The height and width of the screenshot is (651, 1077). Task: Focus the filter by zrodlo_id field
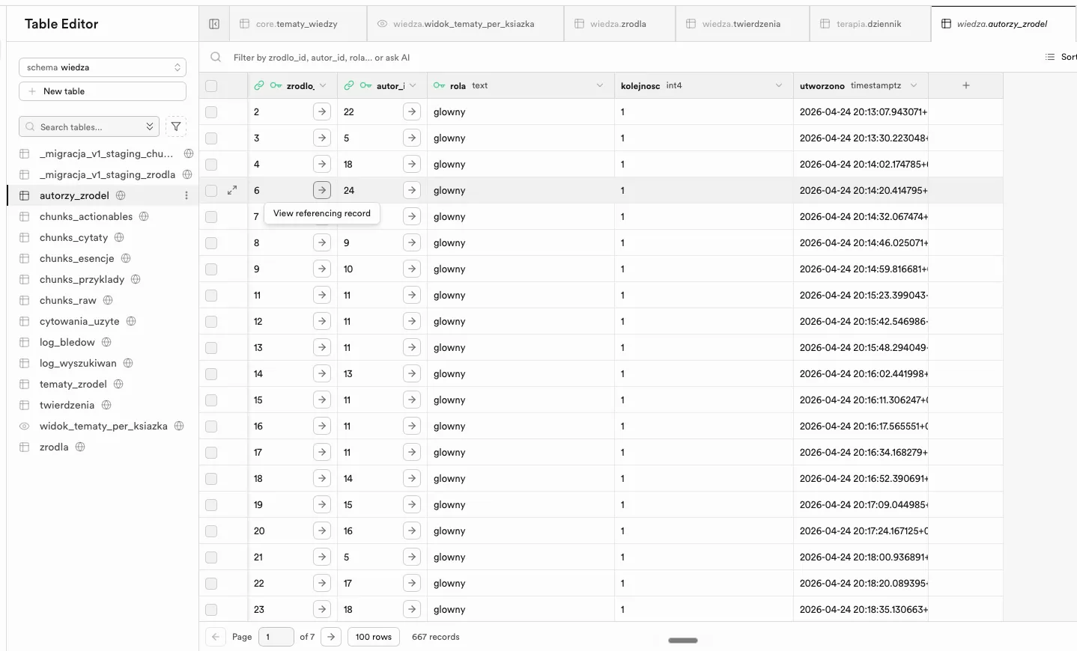click(321, 58)
